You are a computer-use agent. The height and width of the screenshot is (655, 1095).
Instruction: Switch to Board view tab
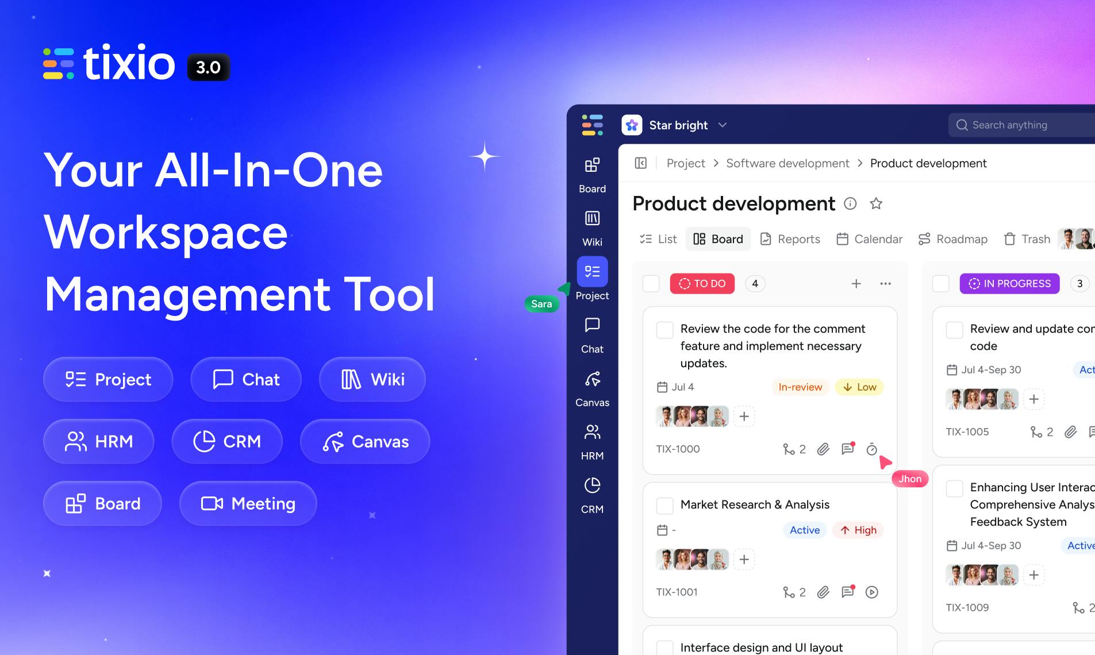coord(718,239)
